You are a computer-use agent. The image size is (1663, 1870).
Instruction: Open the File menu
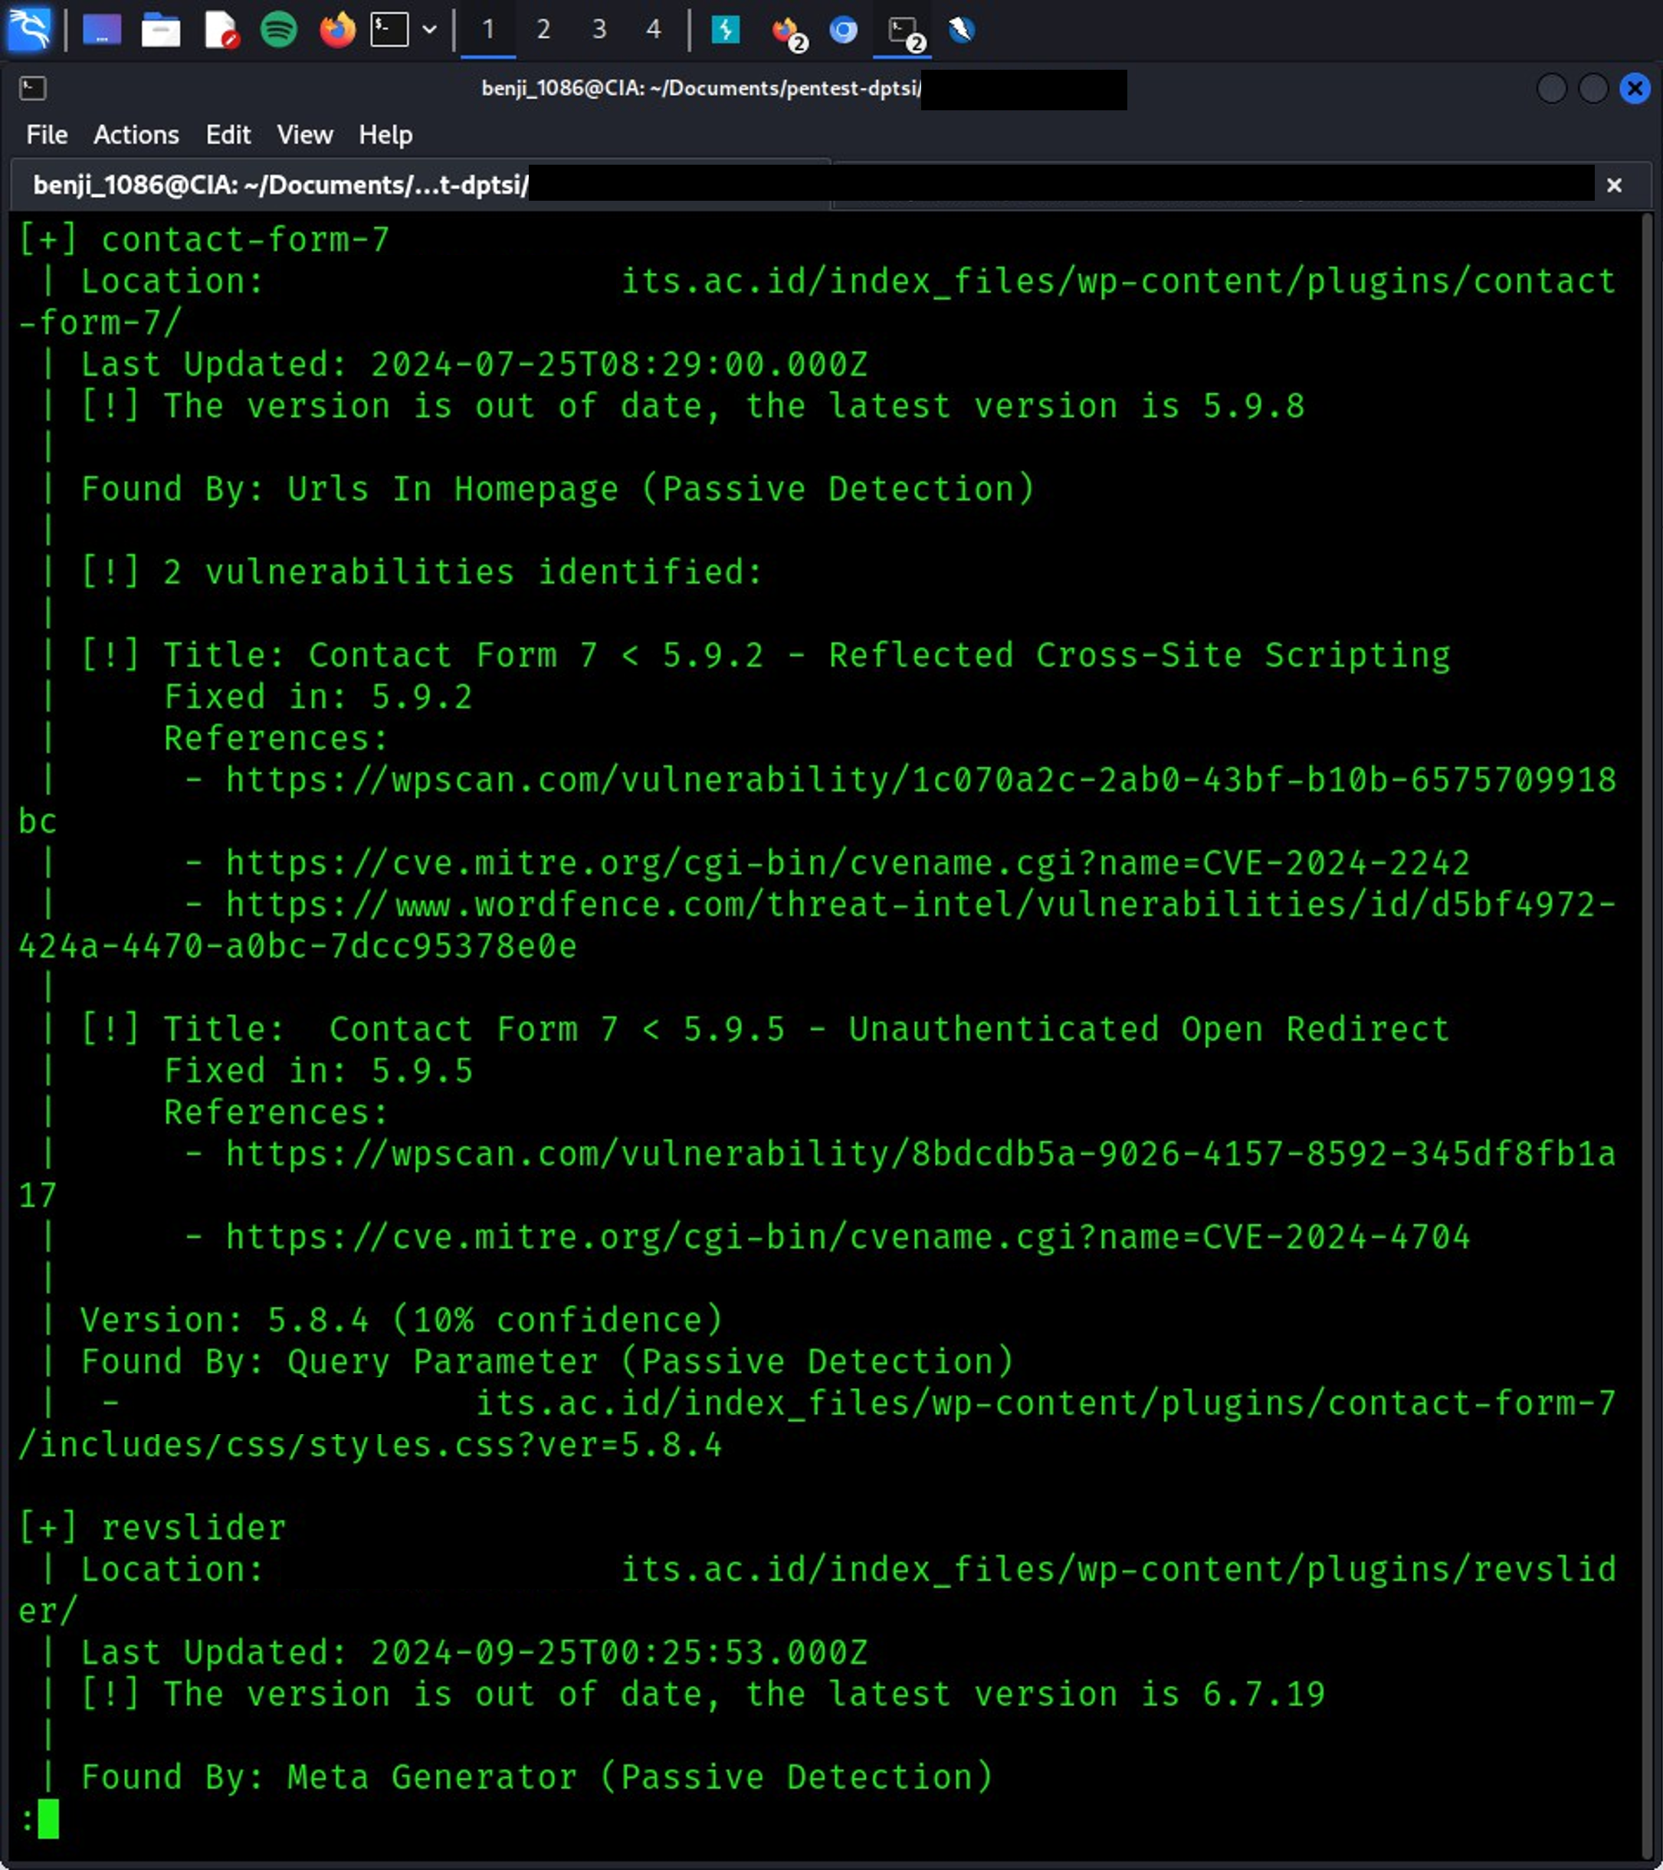point(47,135)
